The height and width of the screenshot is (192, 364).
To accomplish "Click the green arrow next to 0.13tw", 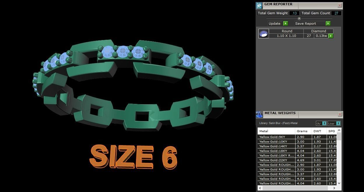I will pos(331,36).
